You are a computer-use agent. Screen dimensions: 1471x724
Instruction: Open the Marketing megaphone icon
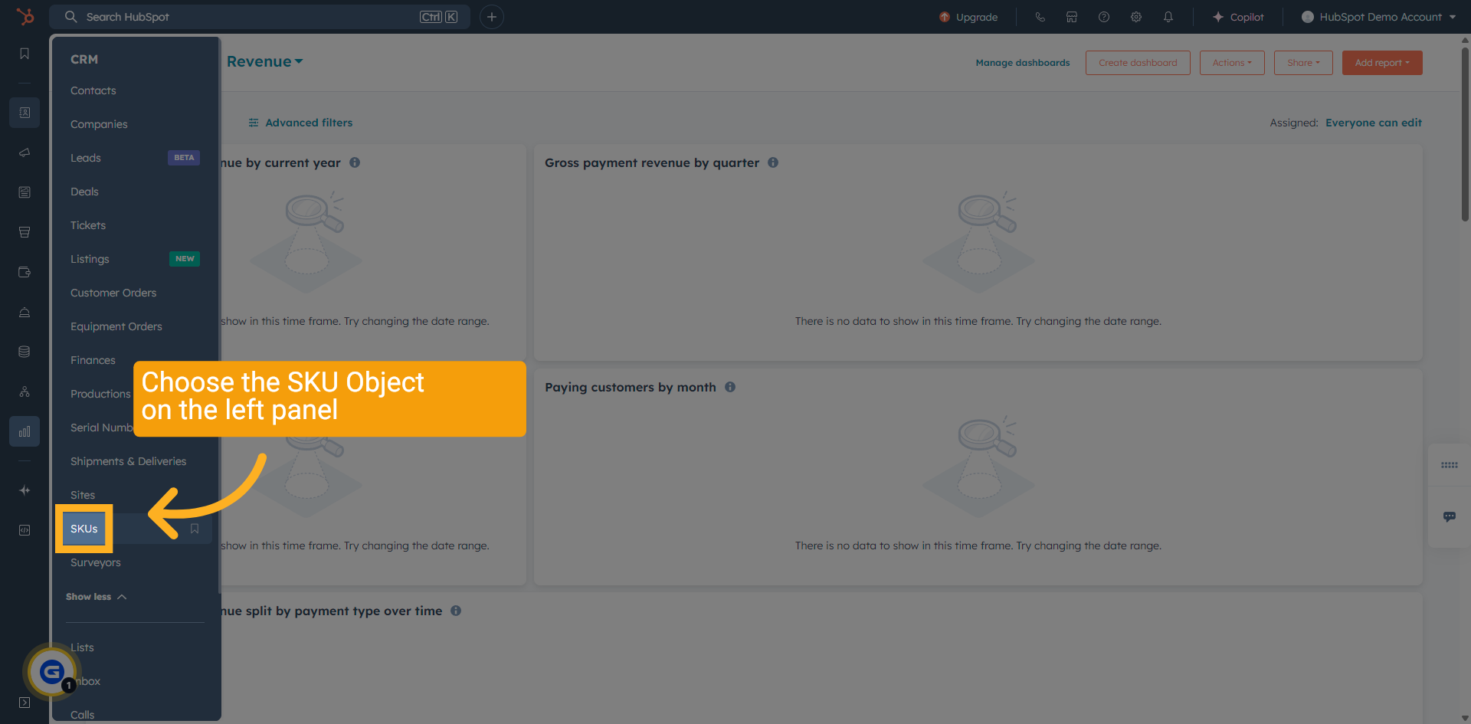tap(25, 152)
